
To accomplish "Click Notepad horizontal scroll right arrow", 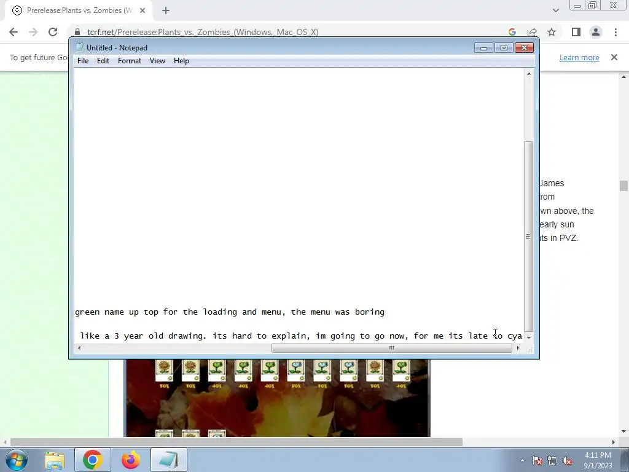I will click(x=518, y=348).
